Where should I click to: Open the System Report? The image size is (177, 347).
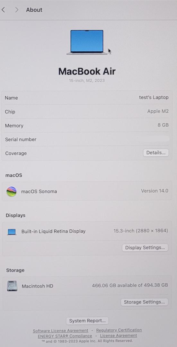pos(87,321)
